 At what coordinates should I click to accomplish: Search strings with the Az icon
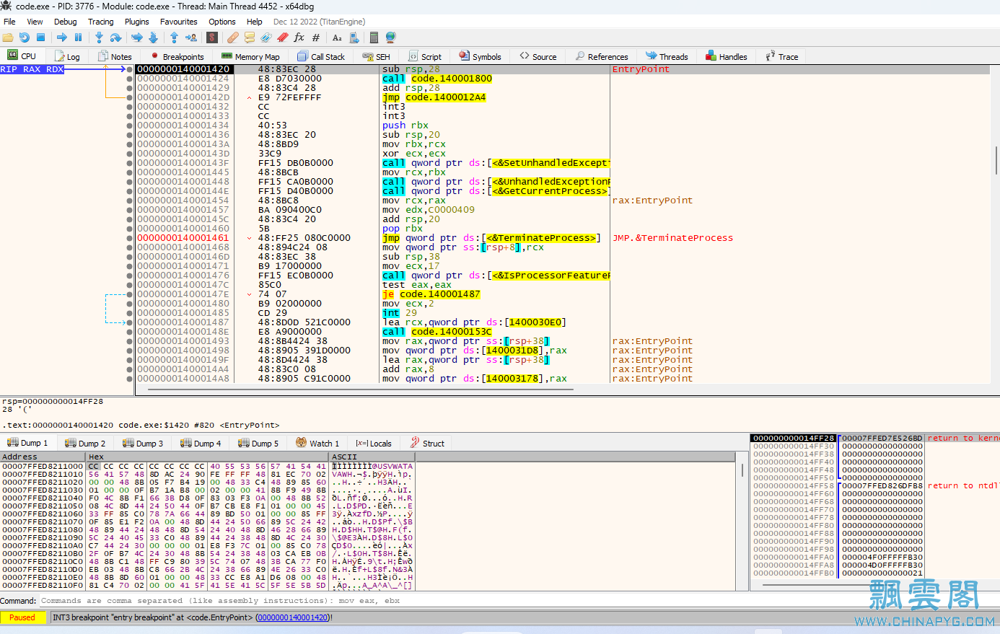[x=337, y=38]
